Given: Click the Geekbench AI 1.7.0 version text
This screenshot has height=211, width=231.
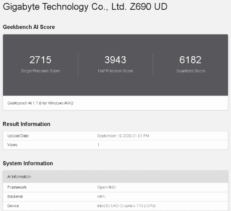Looking at the screenshot, I should [40, 103].
